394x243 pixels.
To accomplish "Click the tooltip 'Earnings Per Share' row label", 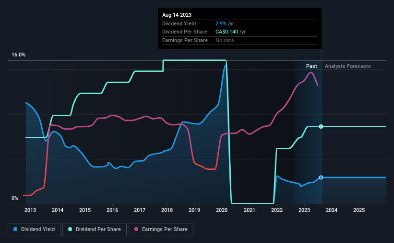I will pos(185,40).
